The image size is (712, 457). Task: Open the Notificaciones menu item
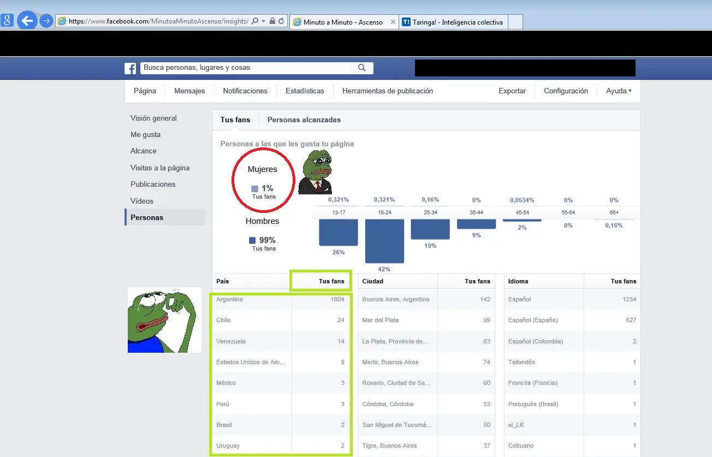click(245, 91)
